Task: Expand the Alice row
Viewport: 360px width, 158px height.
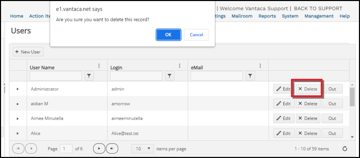Action: point(18,133)
